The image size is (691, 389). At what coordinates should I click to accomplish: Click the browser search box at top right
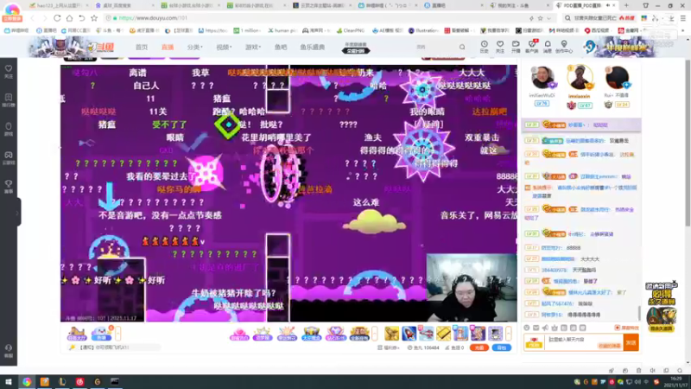tap(599, 18)
